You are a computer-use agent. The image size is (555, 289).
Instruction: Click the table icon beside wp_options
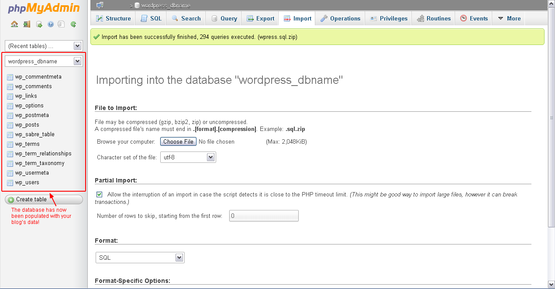(x=10, y=106)
